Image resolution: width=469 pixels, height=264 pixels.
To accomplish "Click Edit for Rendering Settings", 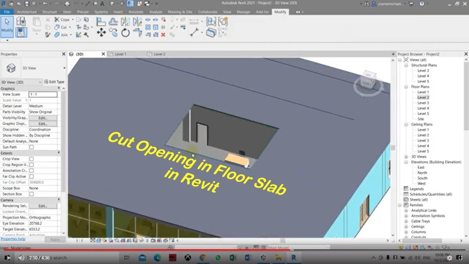I will click(x=43, y=206).
